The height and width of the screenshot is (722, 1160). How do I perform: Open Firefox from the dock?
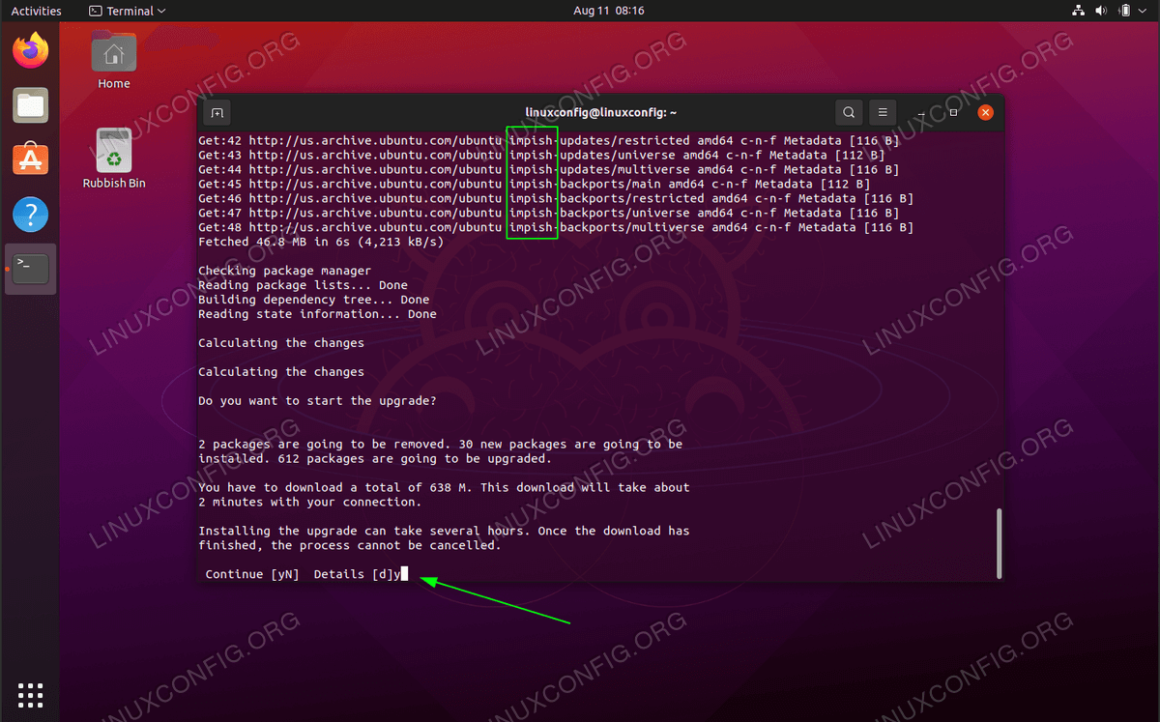(x=31, y=50)
